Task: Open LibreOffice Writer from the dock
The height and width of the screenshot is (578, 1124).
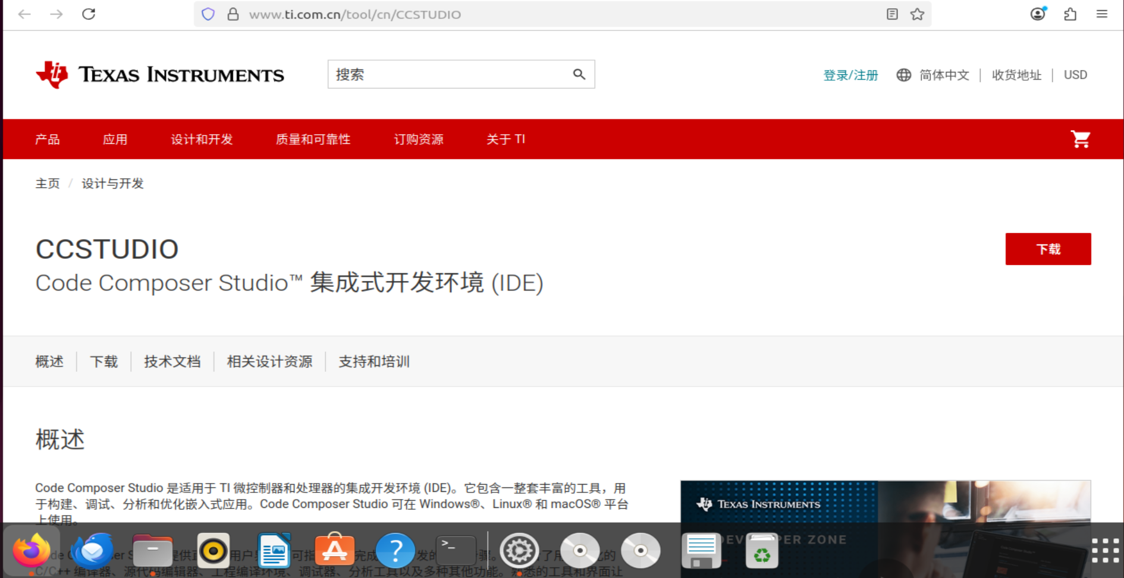Action: click(x=274, y=551)
